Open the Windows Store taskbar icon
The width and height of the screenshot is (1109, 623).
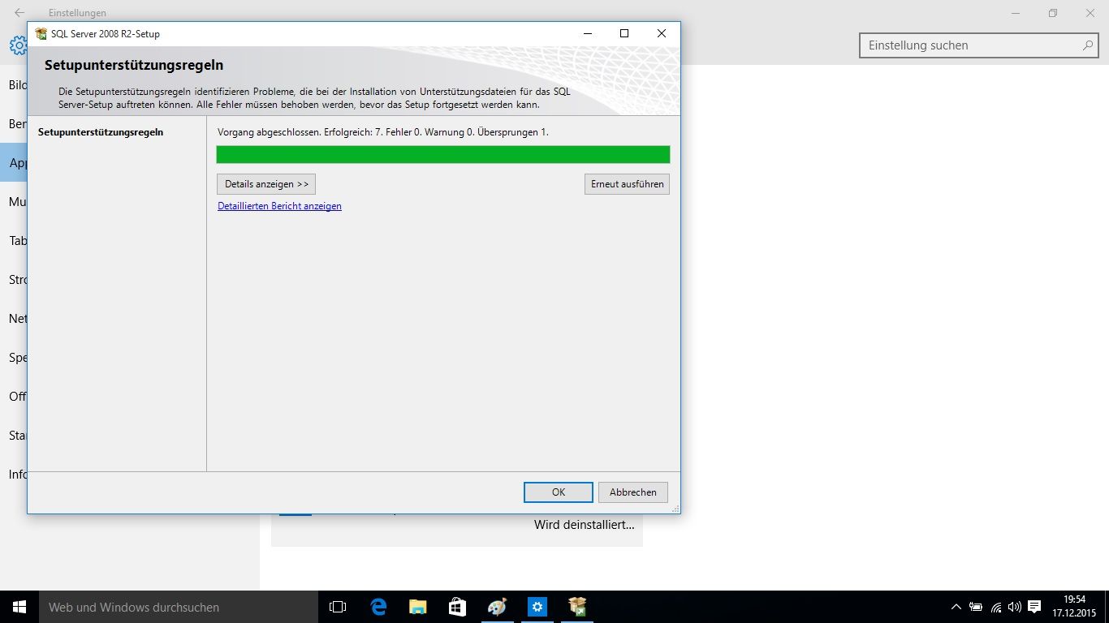457,607
